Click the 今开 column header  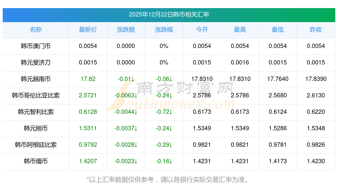[202, 30]
